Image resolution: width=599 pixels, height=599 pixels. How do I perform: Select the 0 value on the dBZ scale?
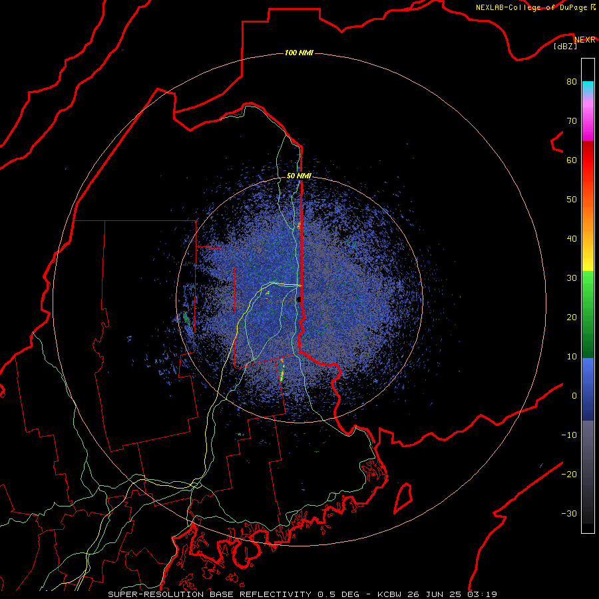click(574, 396)
